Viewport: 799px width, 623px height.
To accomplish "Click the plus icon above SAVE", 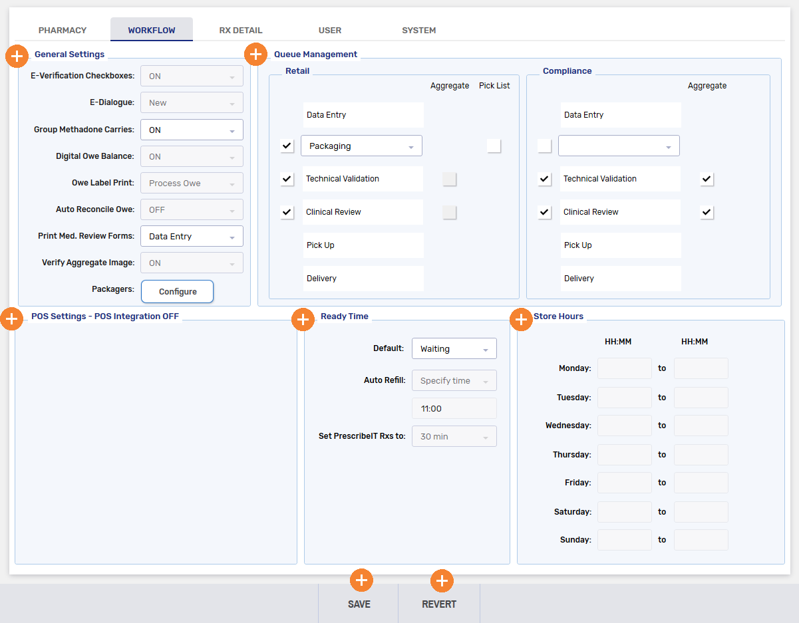I will pos(361,580).
